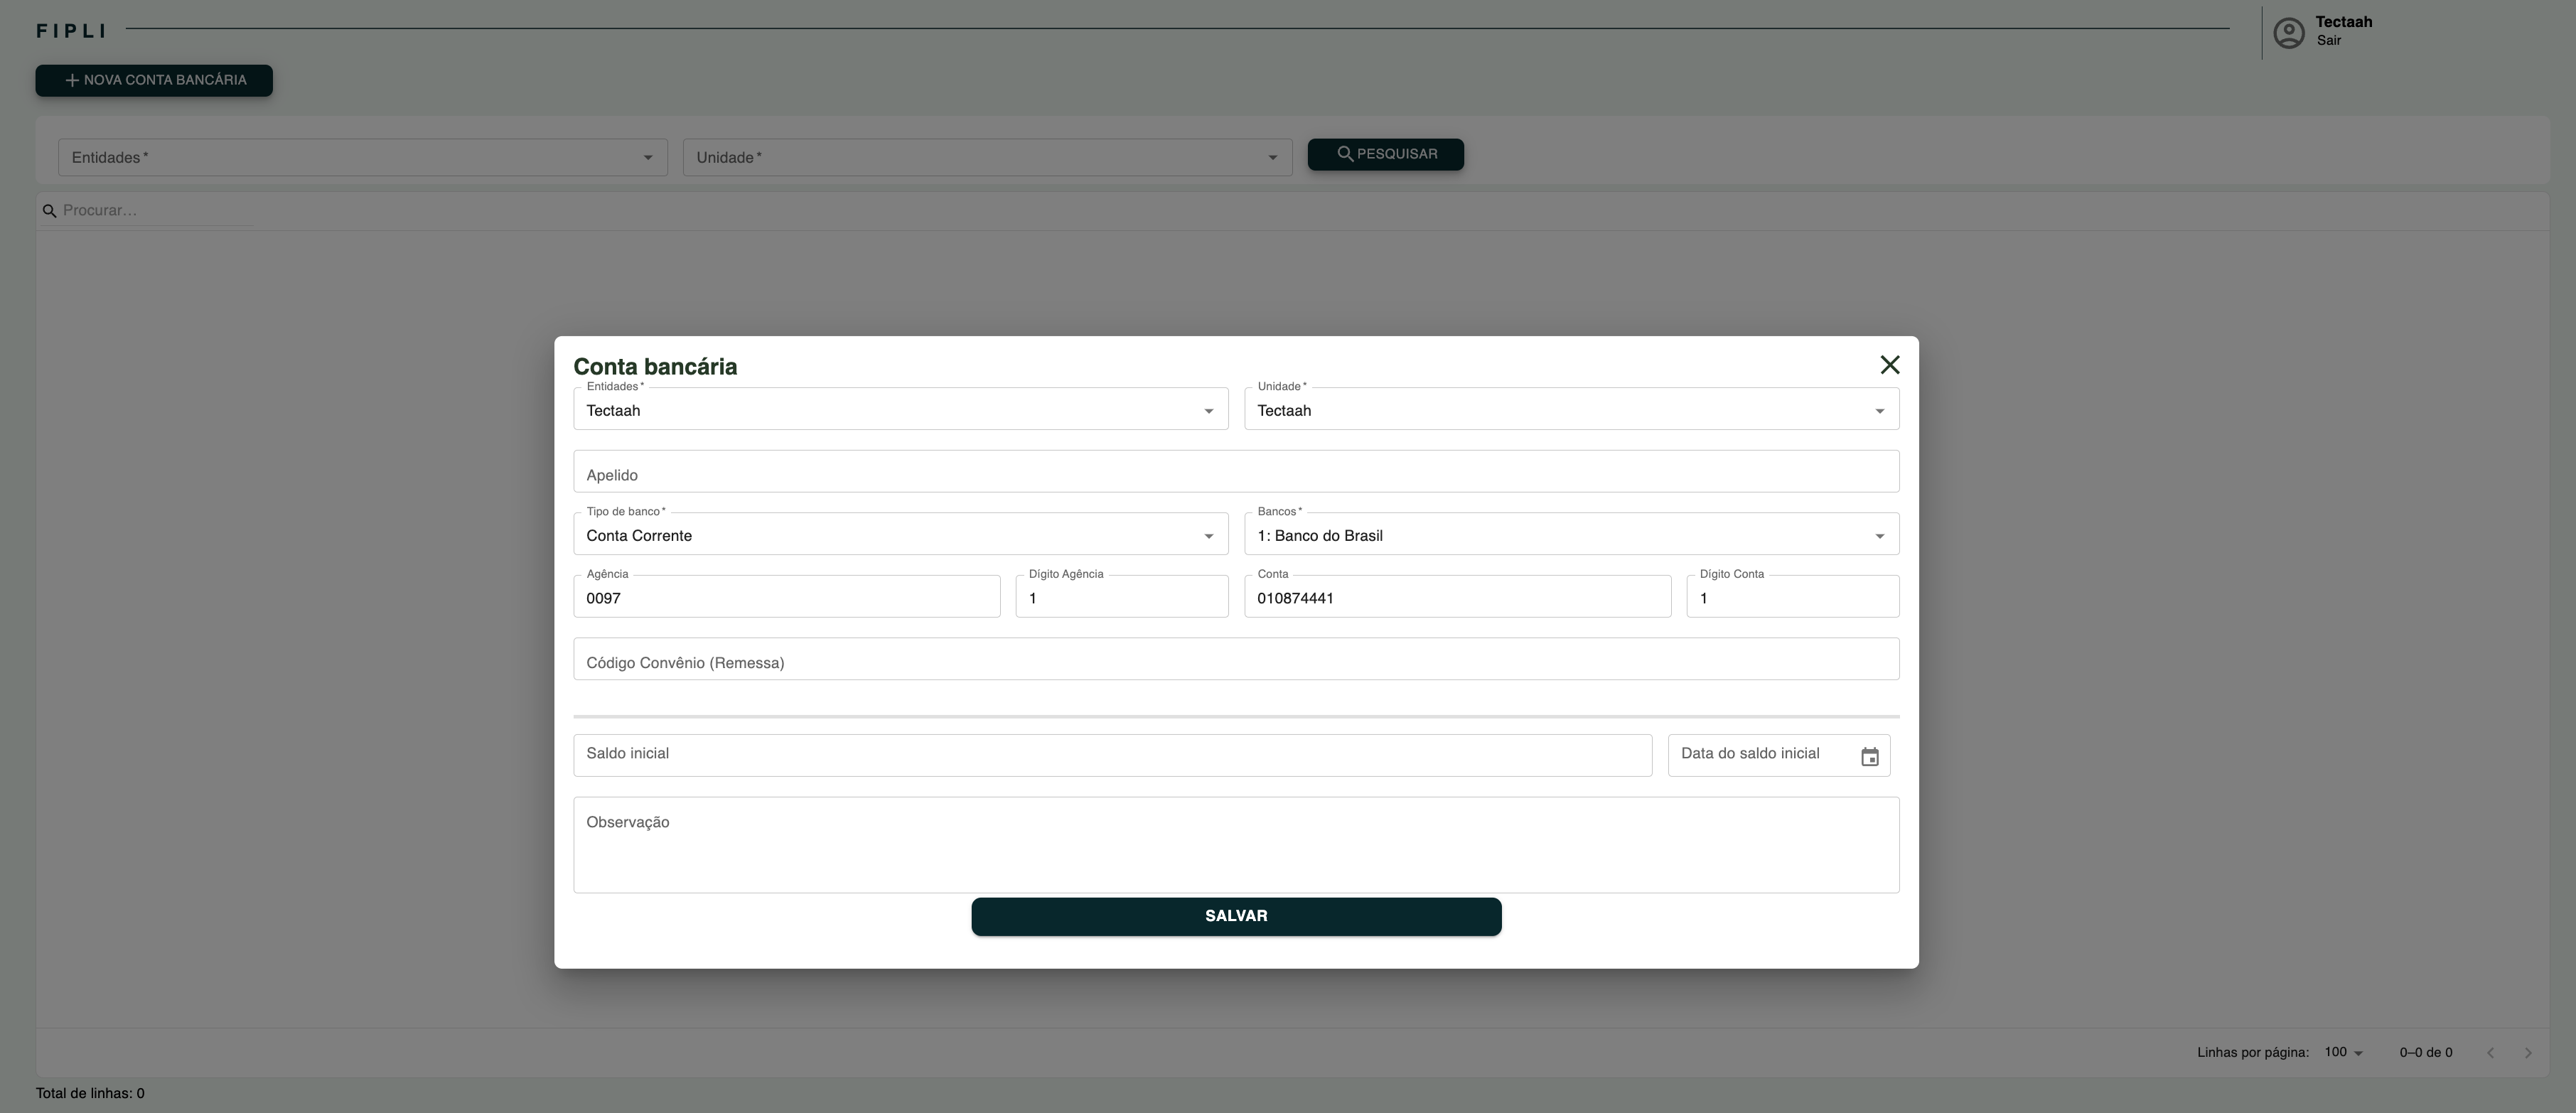Click the PESQUISAR search button
The height and width of the screenshot is (1113, 2576).
point(1385,155)
